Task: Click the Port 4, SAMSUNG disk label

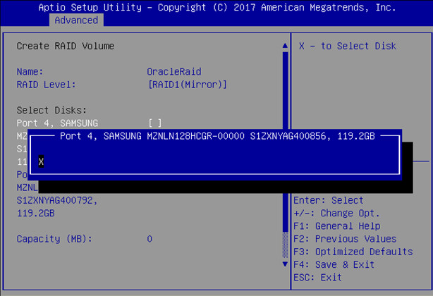Action: (x=57, y=123)
